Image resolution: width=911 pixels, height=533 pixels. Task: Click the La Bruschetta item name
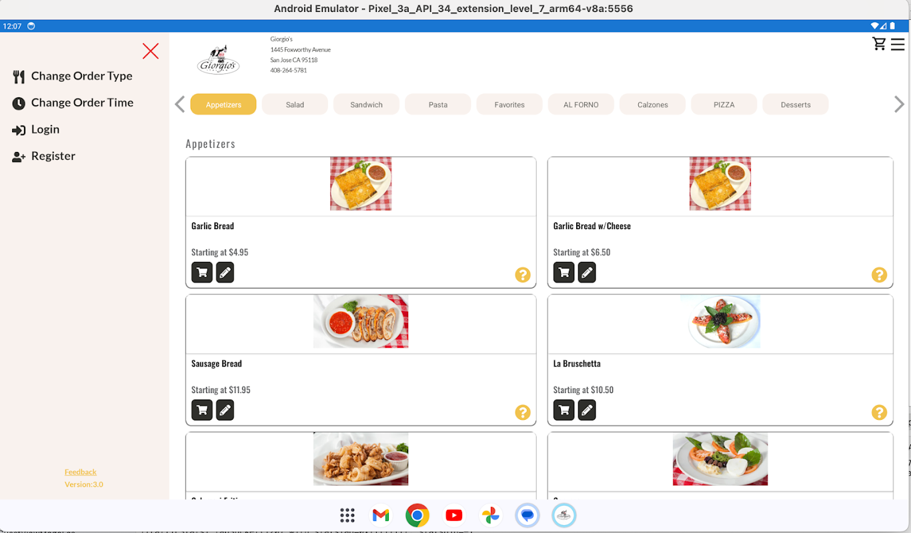coord(577,364)
